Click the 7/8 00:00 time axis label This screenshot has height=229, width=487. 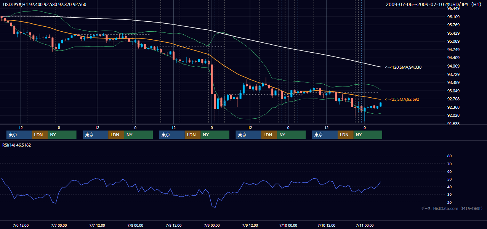(135, 225)
